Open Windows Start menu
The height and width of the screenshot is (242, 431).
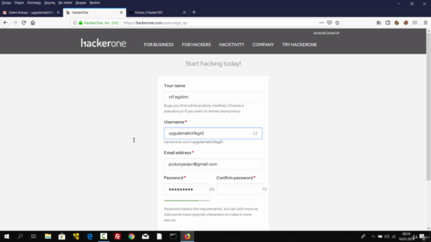pos(7,236)
